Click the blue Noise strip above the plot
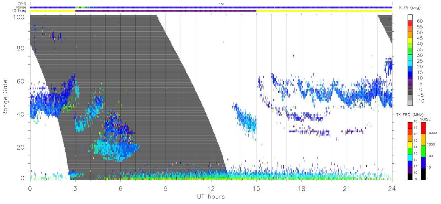The height and width of the screenshot is (204, 441). (211, 7)
